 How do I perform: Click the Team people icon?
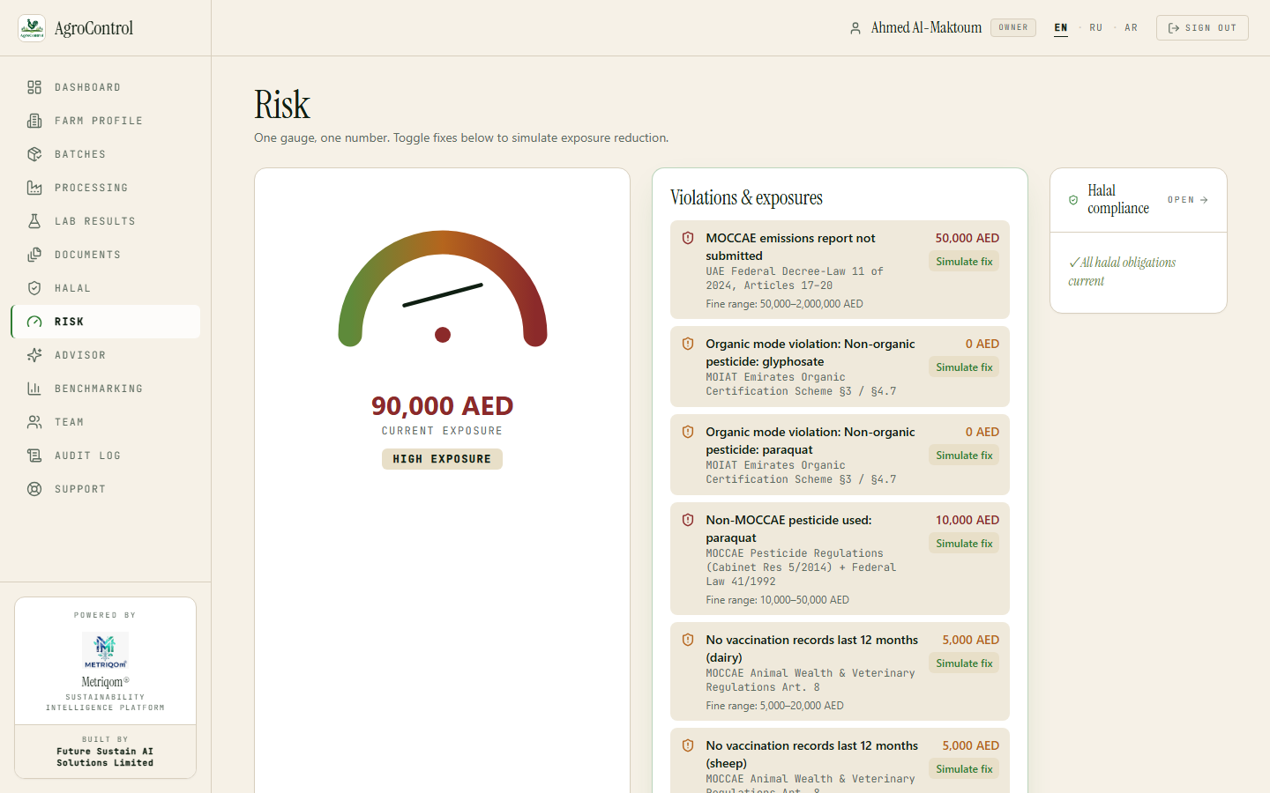pos(34,422)
